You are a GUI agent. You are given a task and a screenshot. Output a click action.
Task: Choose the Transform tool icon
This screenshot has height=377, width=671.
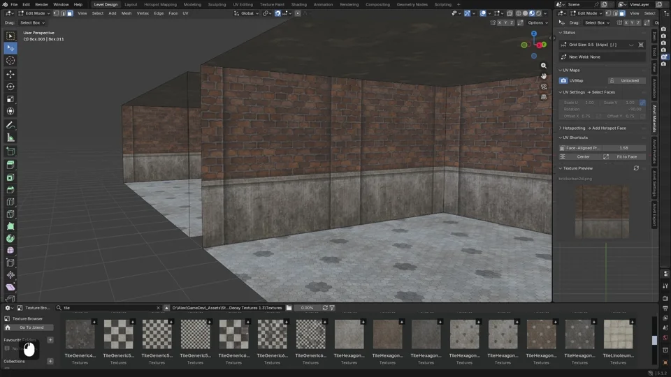10,111
